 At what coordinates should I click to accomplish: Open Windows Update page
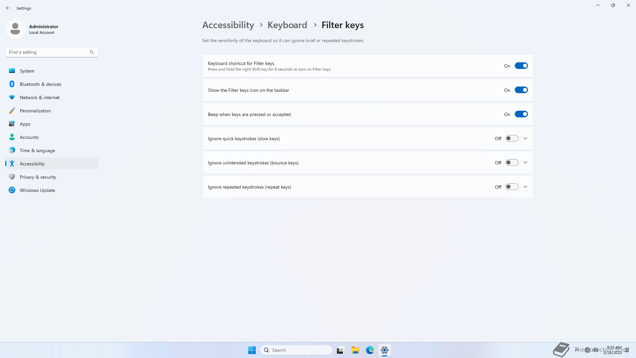point(37,190)
